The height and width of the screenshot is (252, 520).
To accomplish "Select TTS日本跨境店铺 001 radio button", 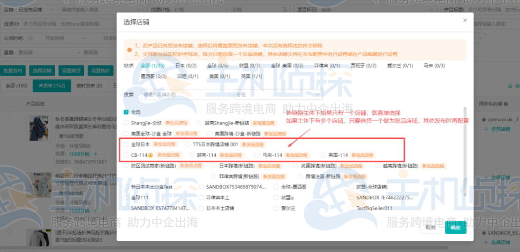I will click(188, 145).
